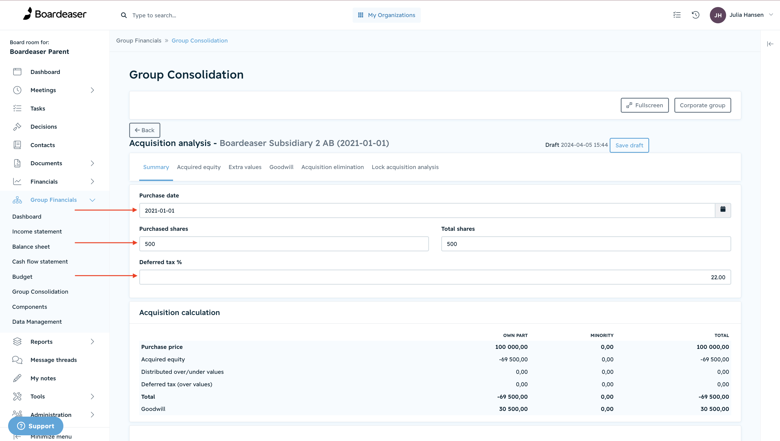Expand the Tools submenu chevron
The image size is (780, 441).
coord(92,397)
